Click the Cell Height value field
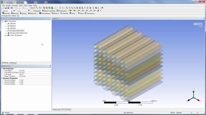206x115 pixels. coord(35,71)
